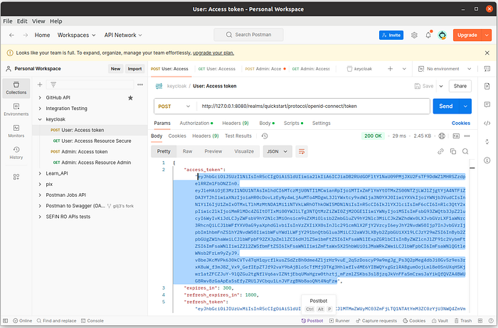Open the Collections sidebar panel
The height and width of the screenshot is (328, 498).
[16, 88]
